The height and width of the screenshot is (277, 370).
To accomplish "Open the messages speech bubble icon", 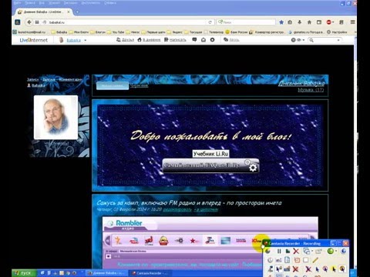I will coord(194,40).
